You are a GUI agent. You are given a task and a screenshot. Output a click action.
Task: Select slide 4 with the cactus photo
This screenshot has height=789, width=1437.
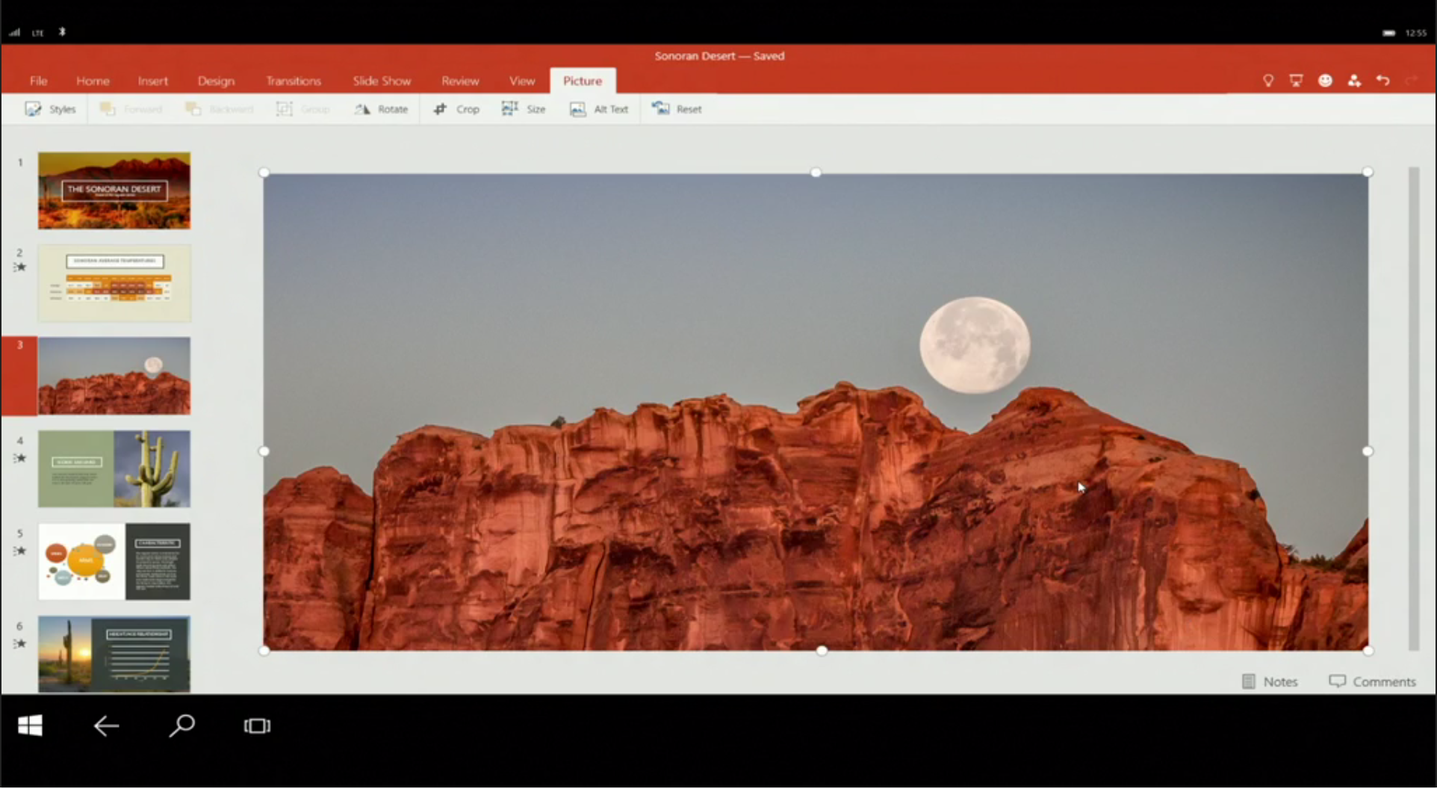click(x=114, y=468)
